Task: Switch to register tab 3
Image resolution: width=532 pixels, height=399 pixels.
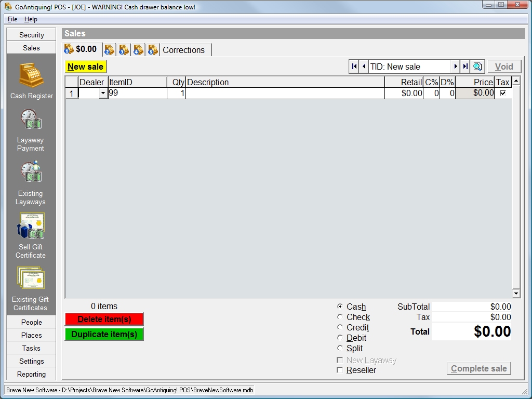Action: (x=124, y=50)
